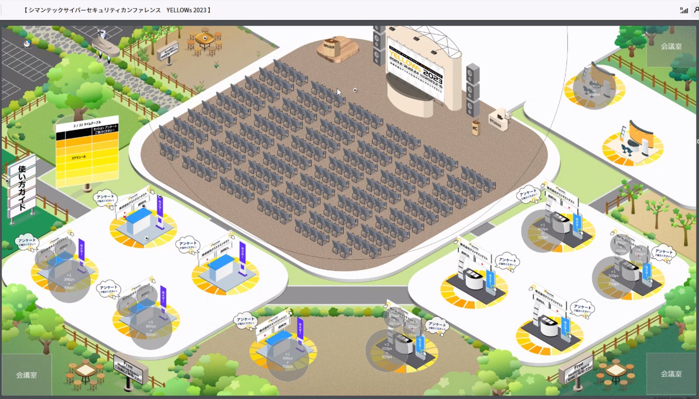
Task: Select the wooden SPEAKER podium
Action: 332,48
